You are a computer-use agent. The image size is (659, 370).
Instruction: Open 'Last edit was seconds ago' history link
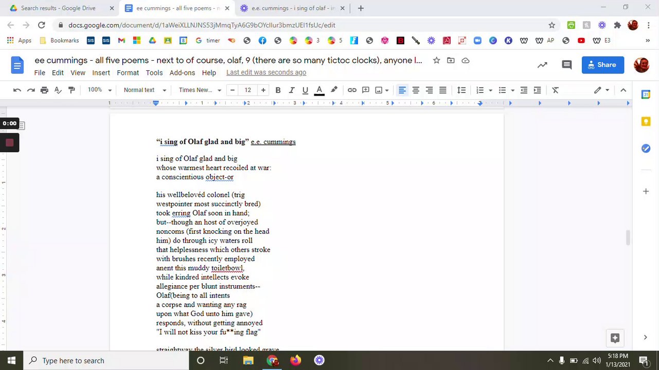click(266, 72)
